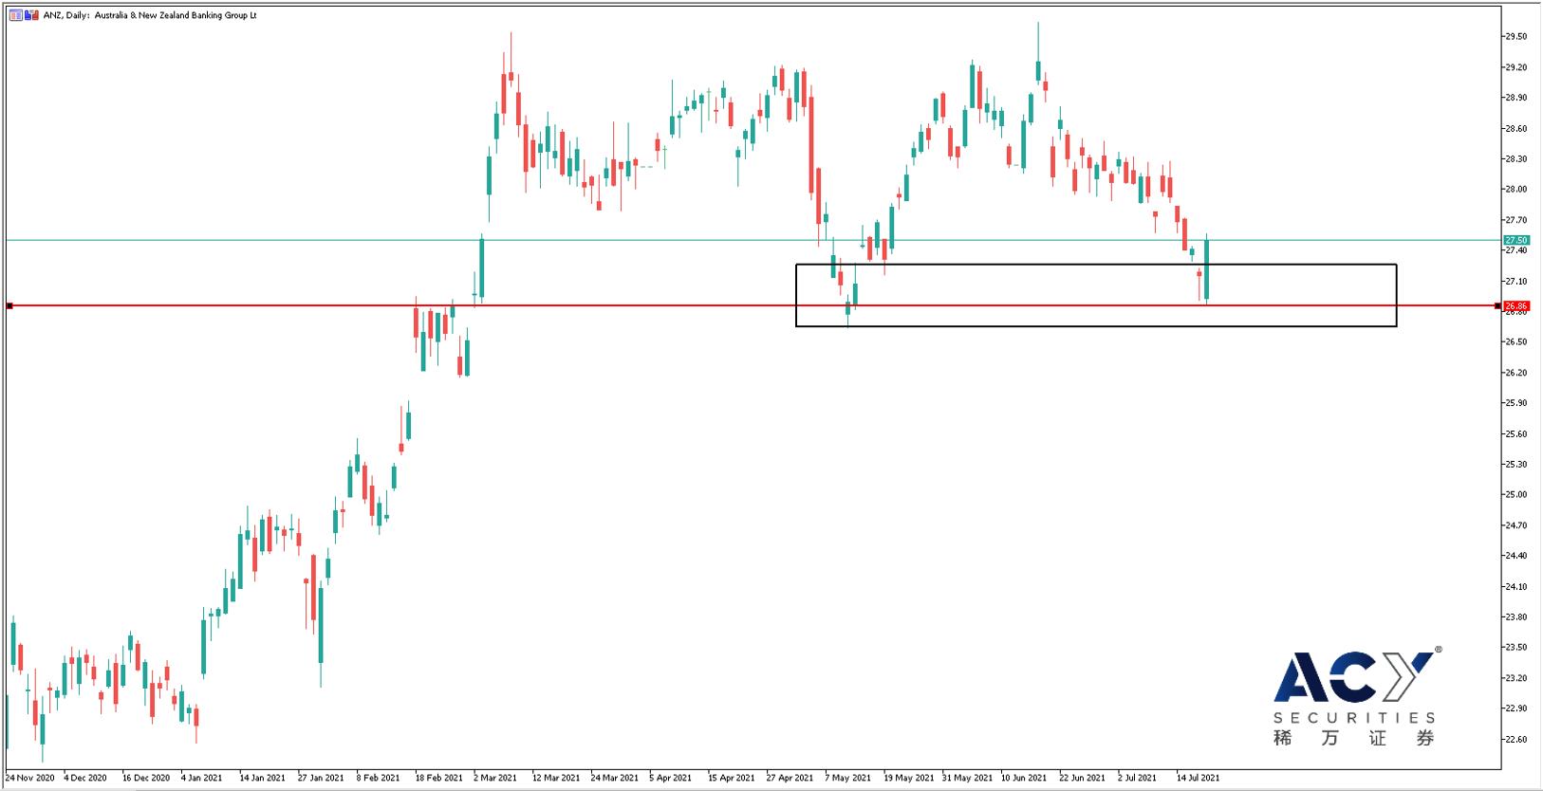Click the 23.20 price axis label
This screenshot has height=791, width=1543.
pos(1515,677)
